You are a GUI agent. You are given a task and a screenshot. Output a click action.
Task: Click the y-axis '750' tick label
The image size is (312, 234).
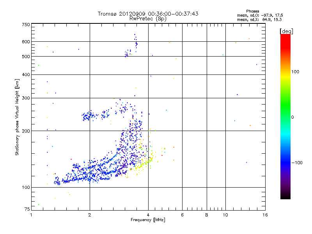[x=26, y=25]
